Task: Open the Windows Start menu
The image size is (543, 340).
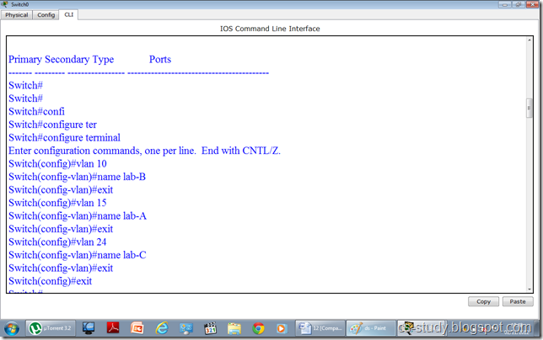Action: pos(12,328)
